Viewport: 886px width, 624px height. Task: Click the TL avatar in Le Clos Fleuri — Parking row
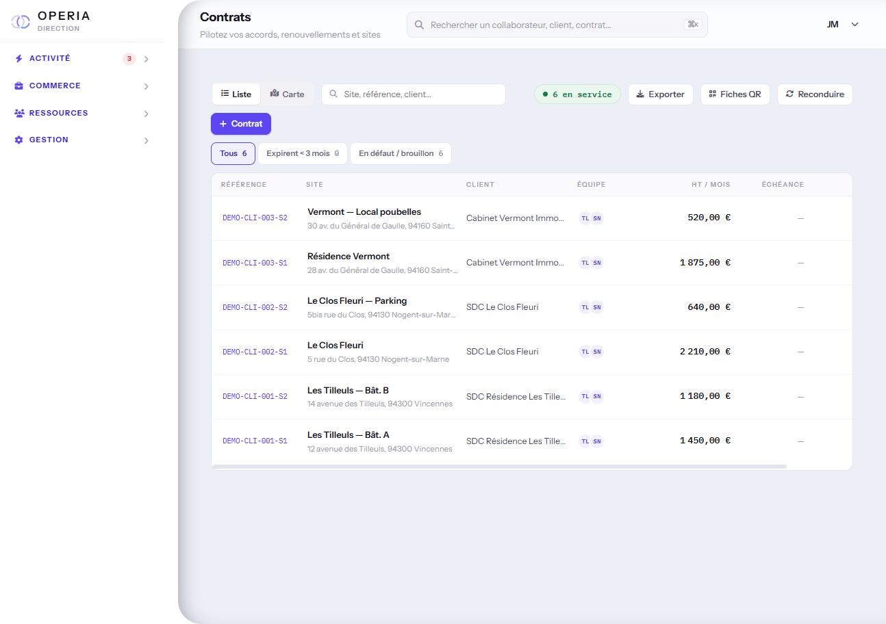(x=585, y=307)
